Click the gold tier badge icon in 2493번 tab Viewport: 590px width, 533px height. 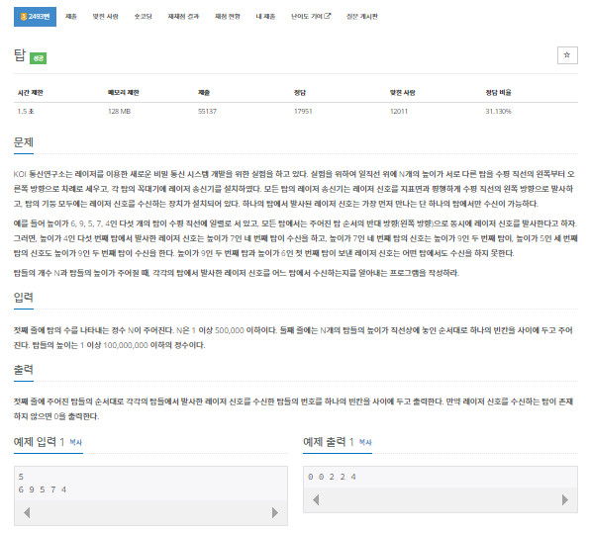point(24,17)
